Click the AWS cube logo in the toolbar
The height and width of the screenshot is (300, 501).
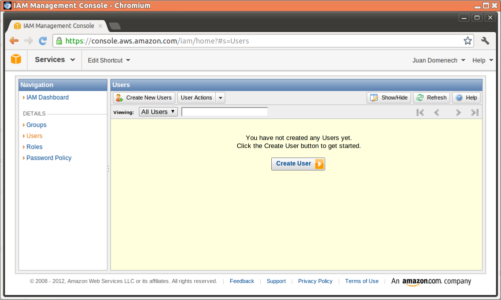pos(15,59)
